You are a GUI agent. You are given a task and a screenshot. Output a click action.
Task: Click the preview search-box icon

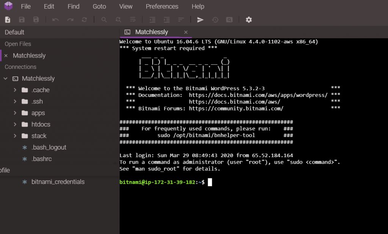(229, 20)
